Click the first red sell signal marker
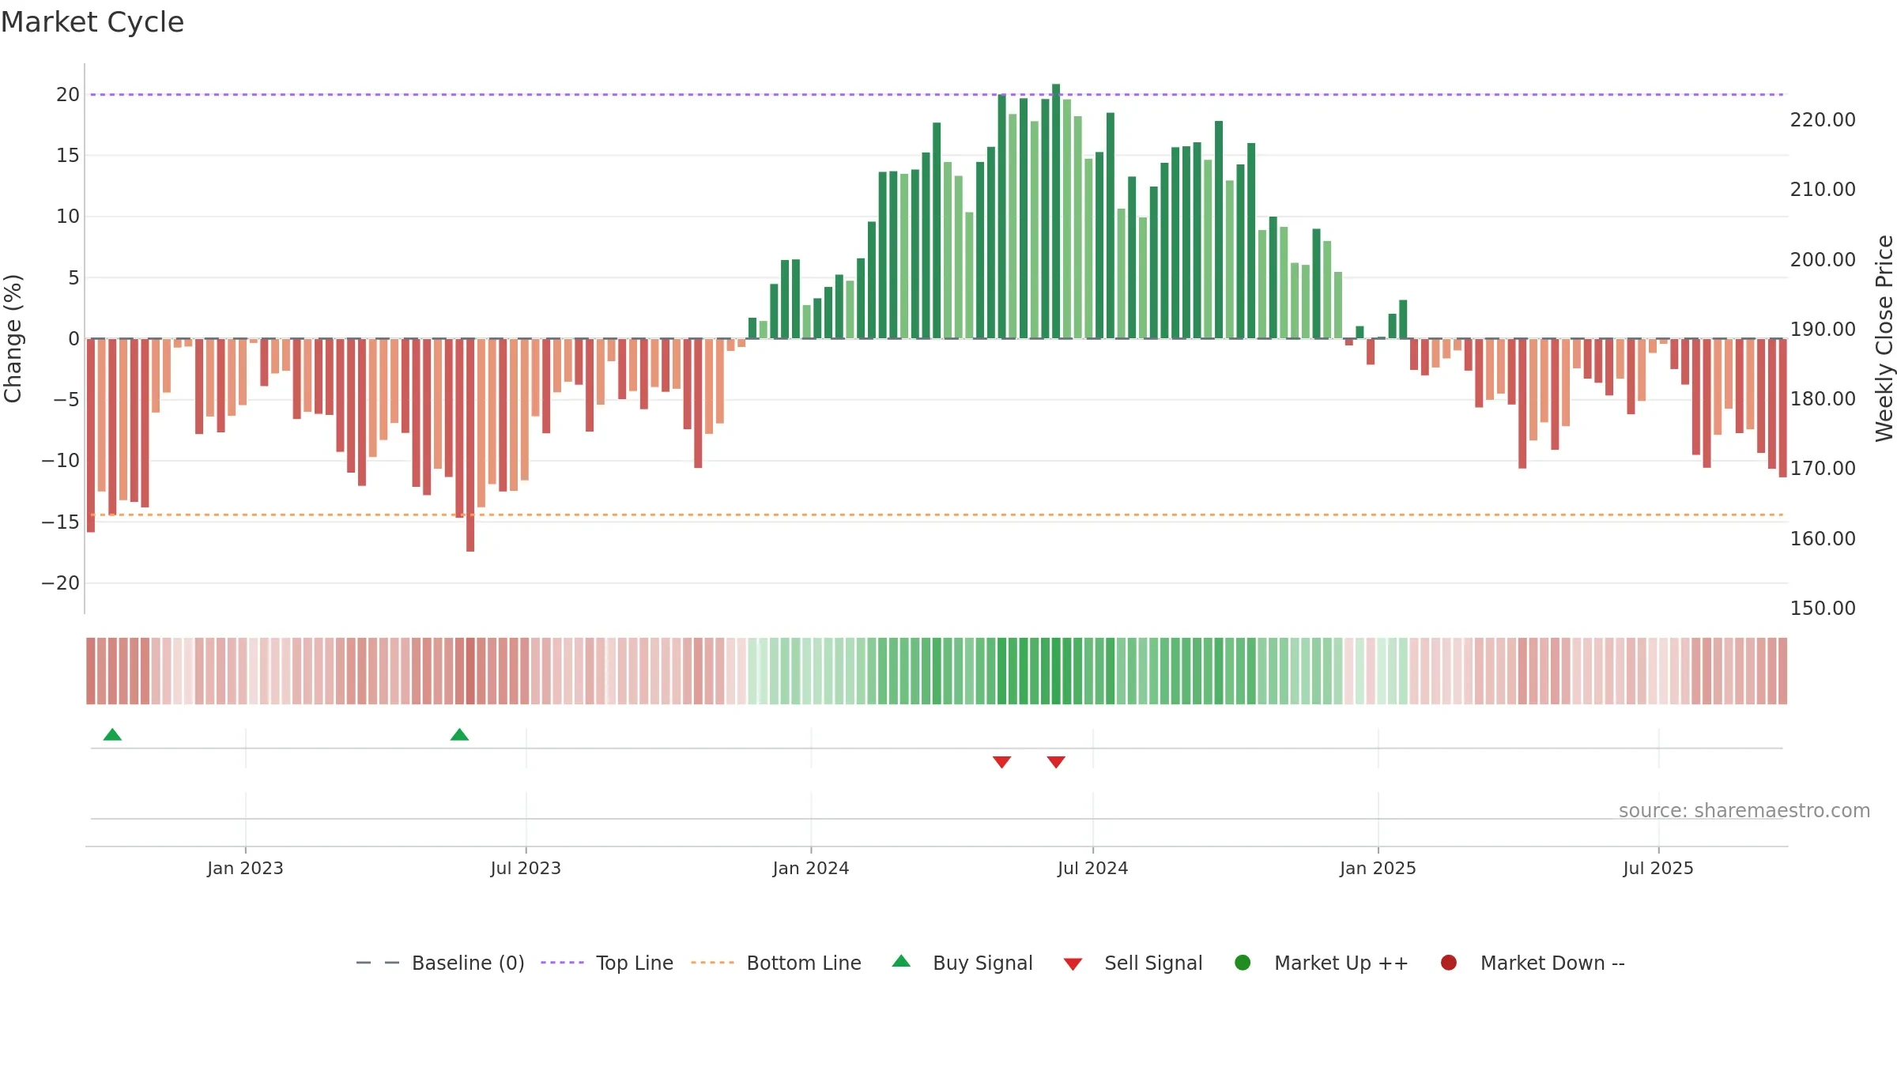Viewport: 1897px width, 1067px height. [1001, 762]
